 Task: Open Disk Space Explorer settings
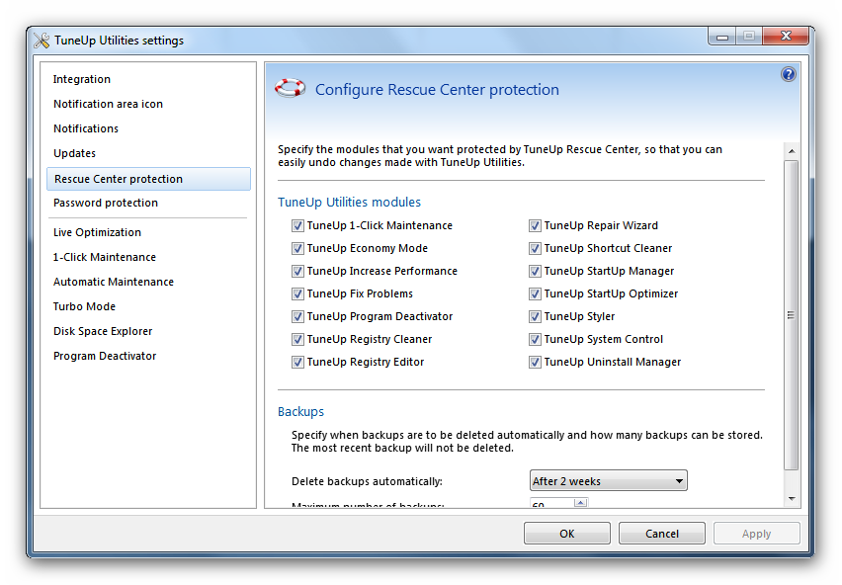[x=103, y=331]
